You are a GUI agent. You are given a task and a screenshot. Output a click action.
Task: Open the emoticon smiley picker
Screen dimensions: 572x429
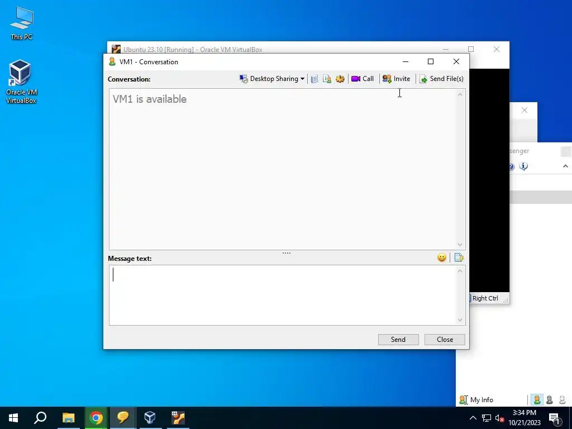pyautogui.click(x=442, y=258)
